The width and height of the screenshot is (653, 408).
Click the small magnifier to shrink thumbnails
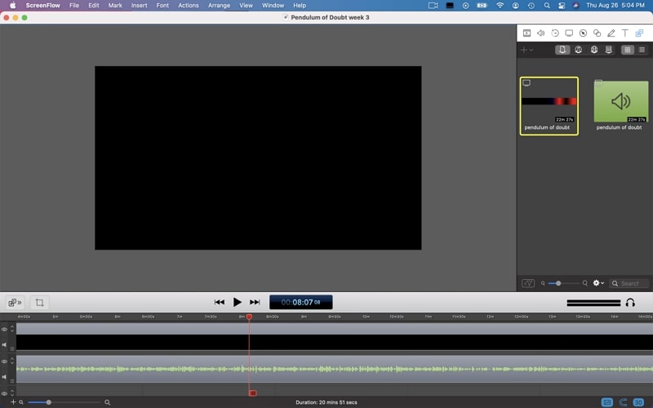coord(543,283)
